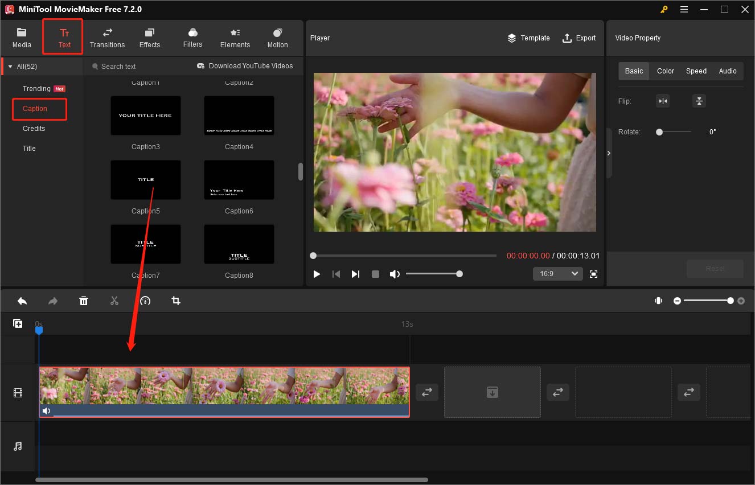Image resolution: width=755 pixels, height=485 pixels.
Task: Select the Caption8 thumbnail
Action: (239, 244)
